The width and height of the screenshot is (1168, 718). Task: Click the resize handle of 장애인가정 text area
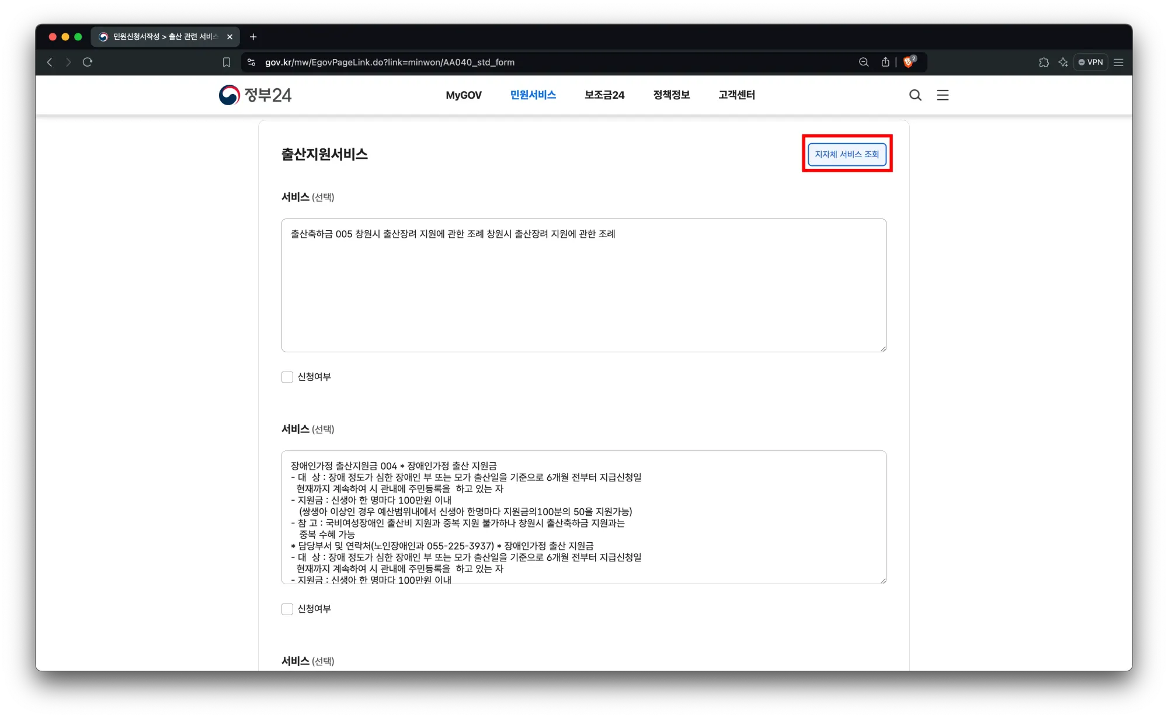coord(882,580)
